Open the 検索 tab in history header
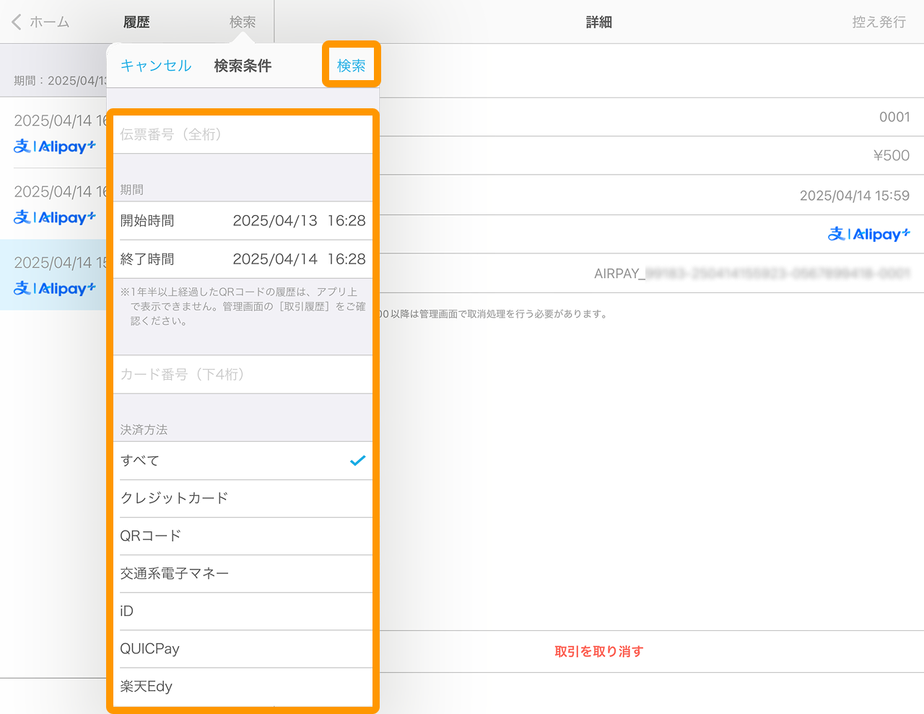 pos(243,22)
